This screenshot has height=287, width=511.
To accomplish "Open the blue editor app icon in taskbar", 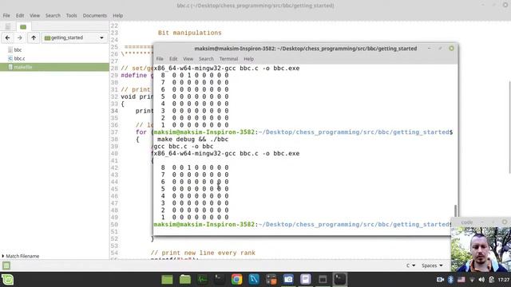I will [x=254, y=280].
